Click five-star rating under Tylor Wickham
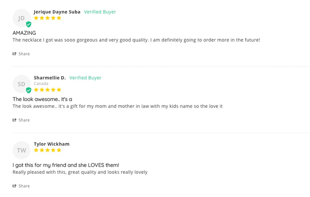This screenshot has height=197, width=310. [x=47, y=150]
